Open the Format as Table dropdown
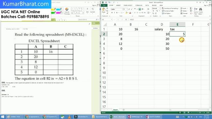 (x=168, y=11)
